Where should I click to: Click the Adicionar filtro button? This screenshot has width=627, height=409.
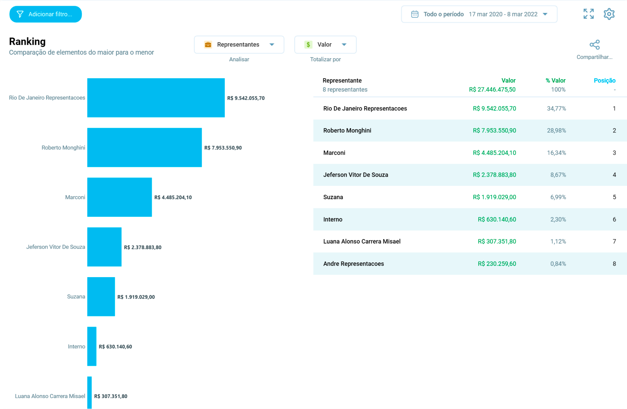tap(46, 14)
